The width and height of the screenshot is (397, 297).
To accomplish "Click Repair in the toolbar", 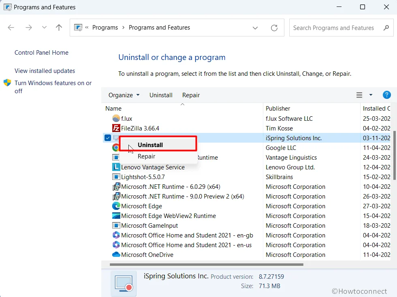I will [x=191, y=95].
